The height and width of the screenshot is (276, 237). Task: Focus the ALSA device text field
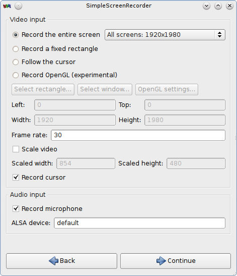(x=139, y=223)
